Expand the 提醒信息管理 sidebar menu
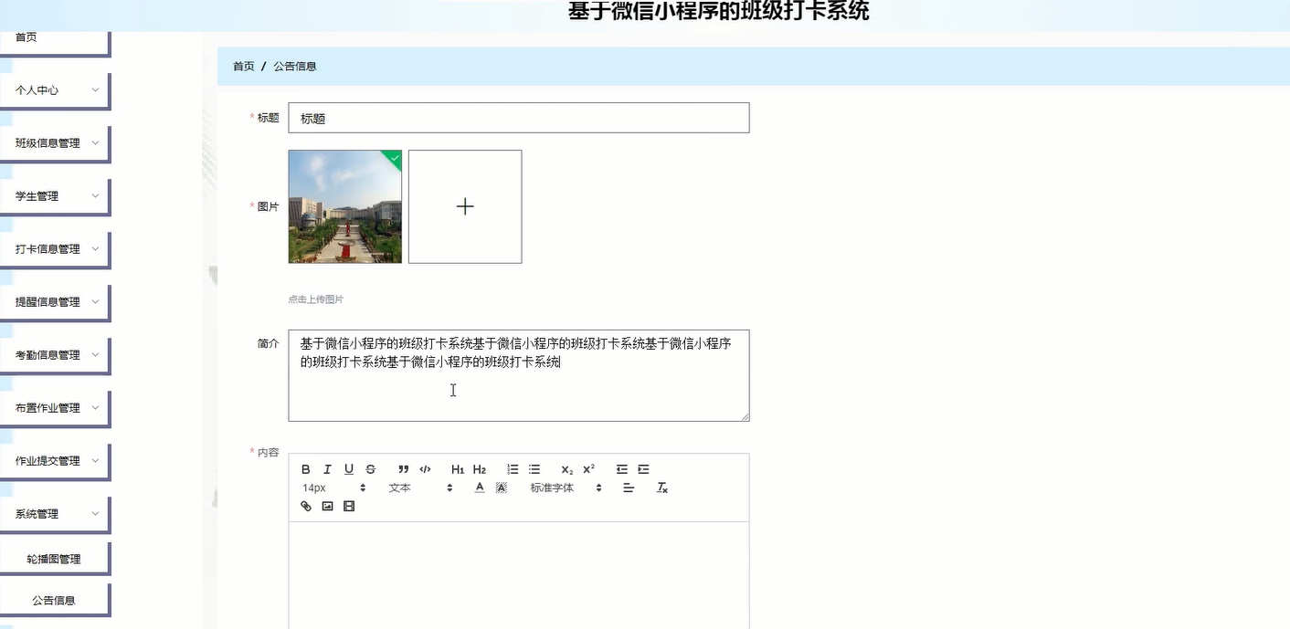The height and width of the screenshot is (629, 1290). (55, 302)
